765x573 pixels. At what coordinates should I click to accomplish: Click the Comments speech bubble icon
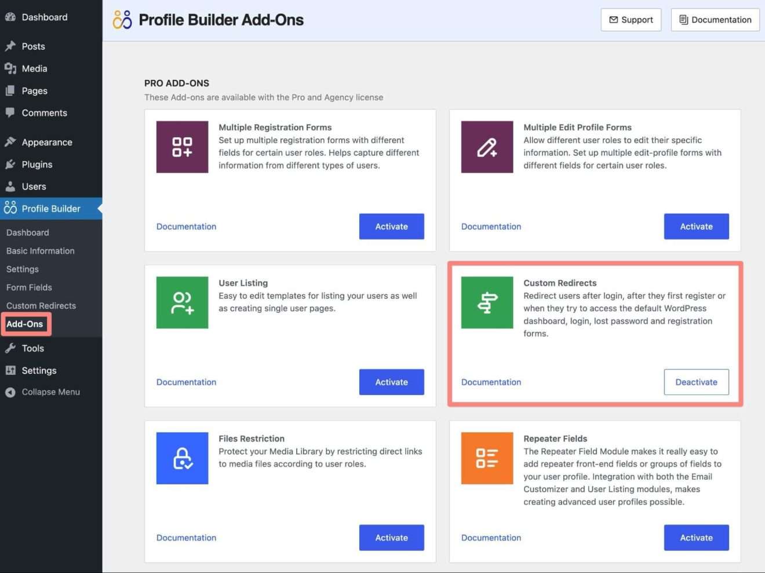point(10,113)
